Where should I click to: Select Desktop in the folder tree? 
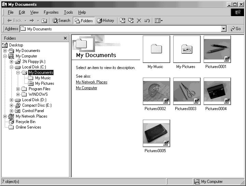[16, 45]
